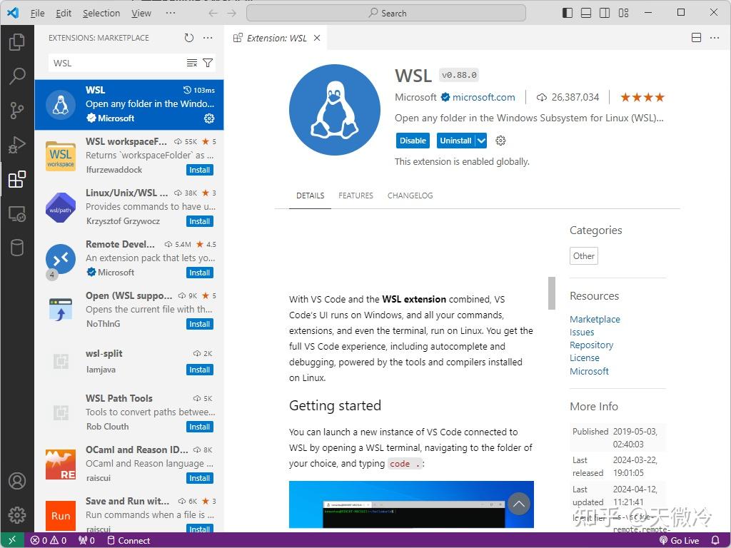Open the notifications bell in status bar
The height and width of the screenshot is (548, 731).
pos(716,540)
